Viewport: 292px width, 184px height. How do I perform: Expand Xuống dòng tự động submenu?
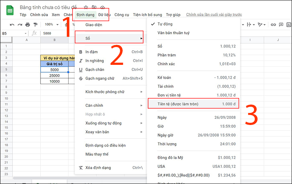click(x=111, y=123)
